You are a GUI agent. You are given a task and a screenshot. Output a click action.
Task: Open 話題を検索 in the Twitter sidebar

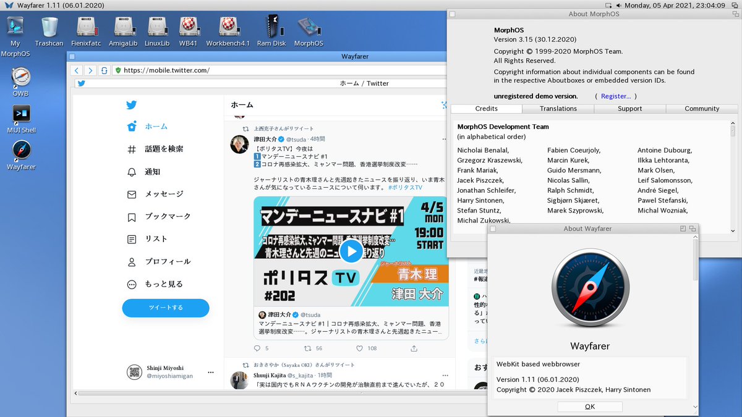[x=155, y=149]
